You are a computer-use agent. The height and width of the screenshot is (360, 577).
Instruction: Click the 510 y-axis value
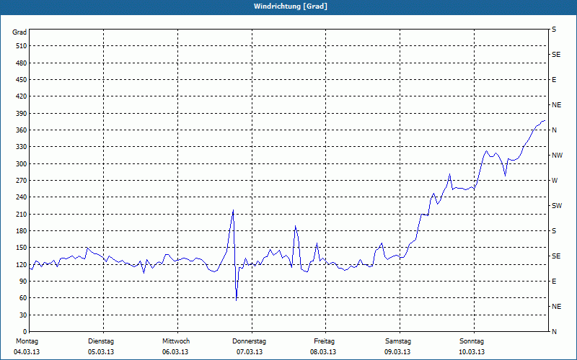[x=22, y=46]
